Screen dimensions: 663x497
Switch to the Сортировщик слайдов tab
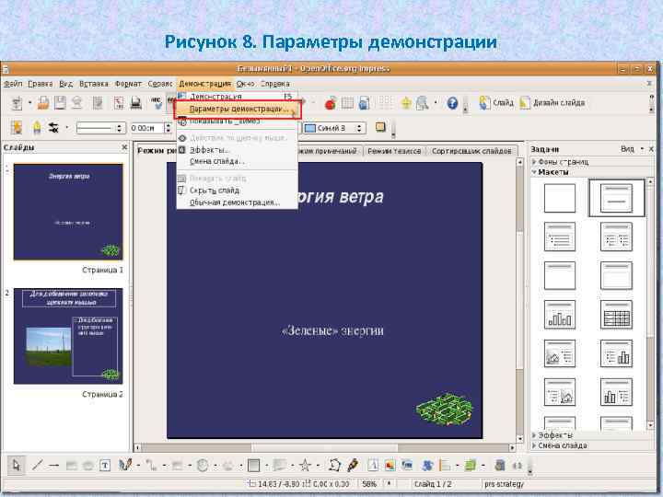click(471, 151)
